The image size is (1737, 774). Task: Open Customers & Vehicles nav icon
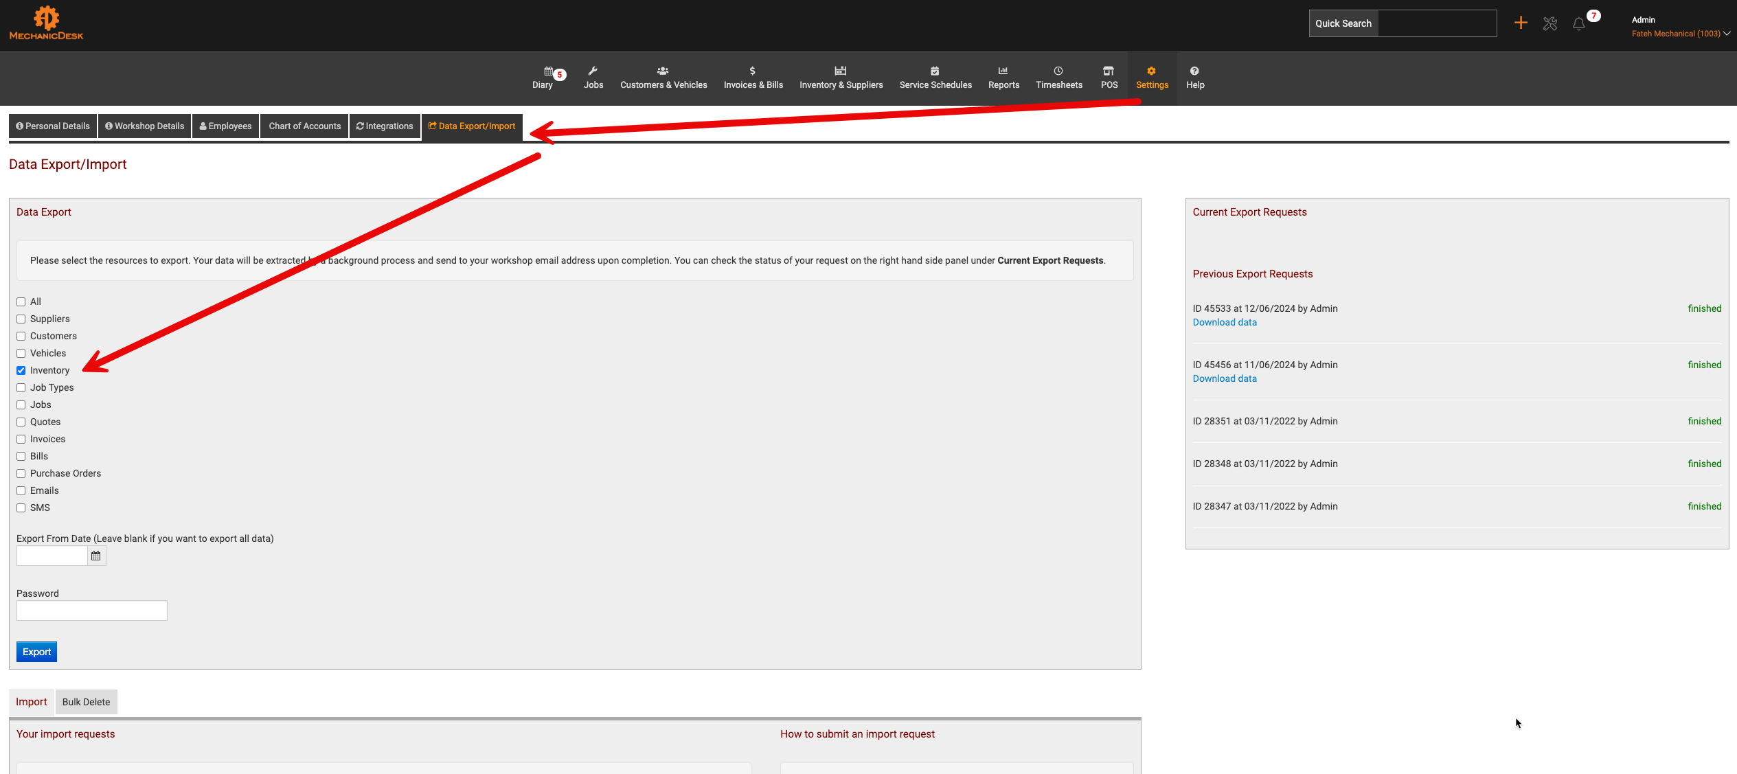pyautogui.click(x=663, y=71)
